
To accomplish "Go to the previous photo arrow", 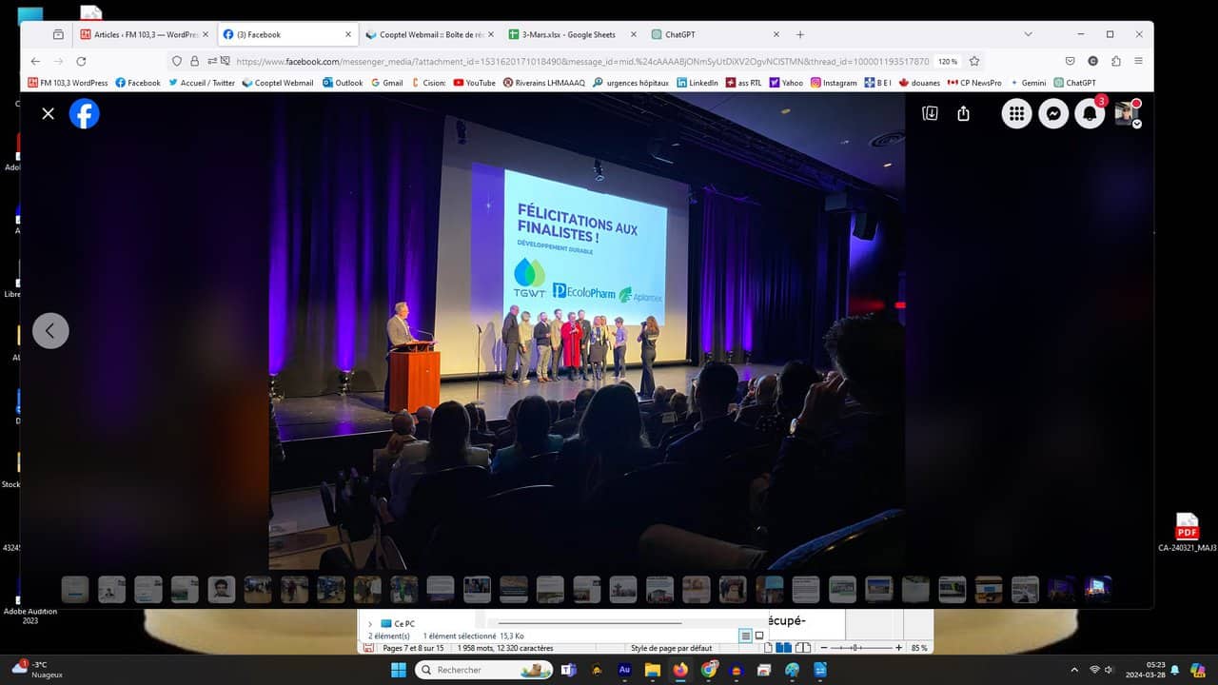I will tap(50, 331).
